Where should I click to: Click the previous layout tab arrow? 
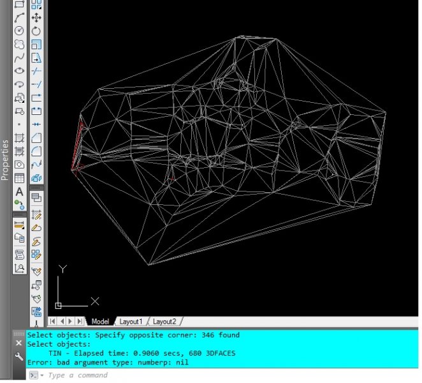coord(62,321)
